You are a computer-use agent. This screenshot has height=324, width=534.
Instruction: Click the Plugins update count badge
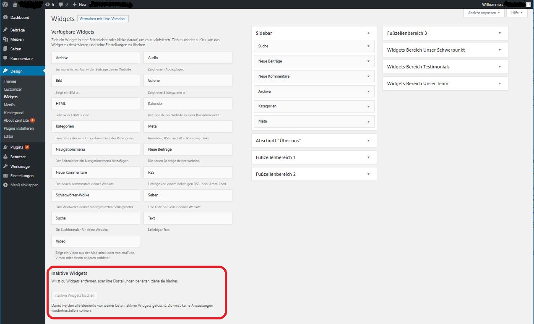(x=27, y=147)
